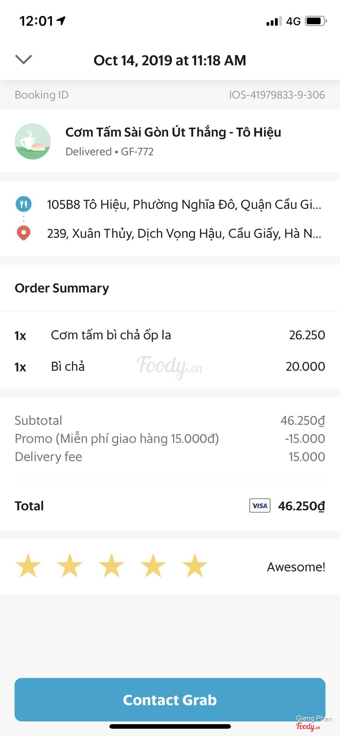Image resolution: width=340 pixels, height=736 pixels.
Task: Tap the red drop-off location pin icon
Action: [x=23, y=233]
